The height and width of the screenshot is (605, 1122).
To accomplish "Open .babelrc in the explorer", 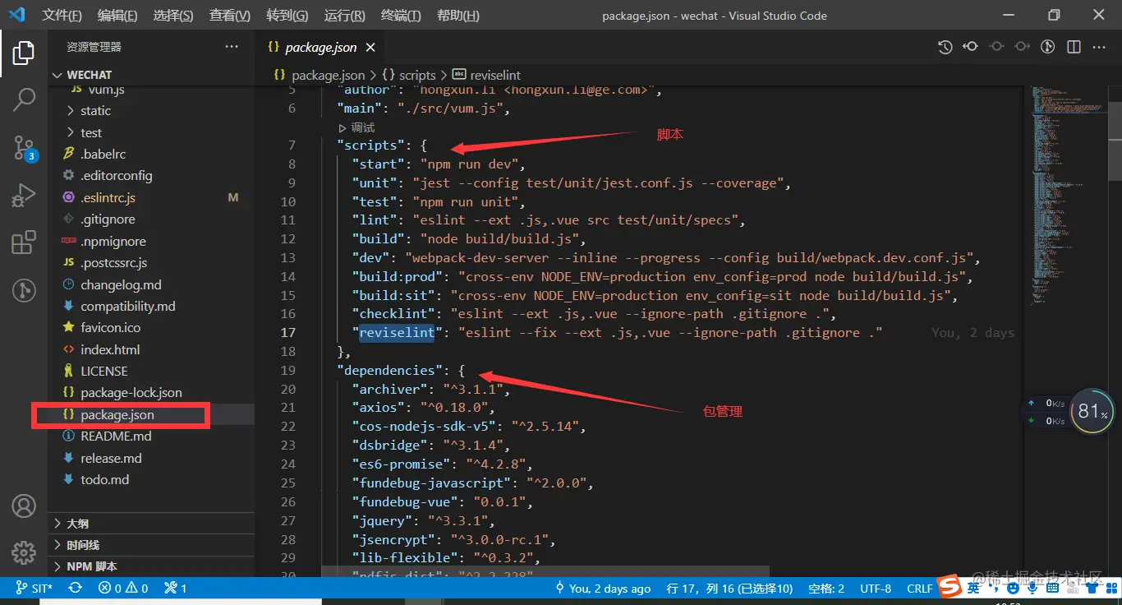I will click(x=151, y=154).
